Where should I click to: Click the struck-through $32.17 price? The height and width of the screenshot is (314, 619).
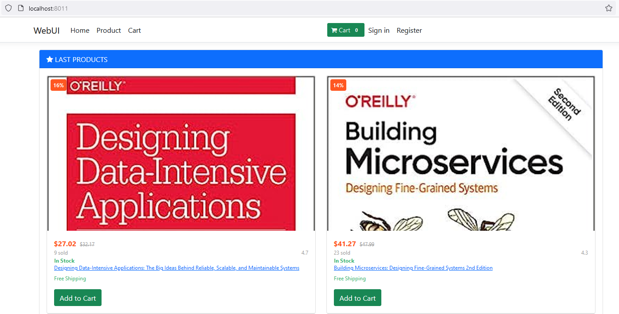tap(87, 244)
